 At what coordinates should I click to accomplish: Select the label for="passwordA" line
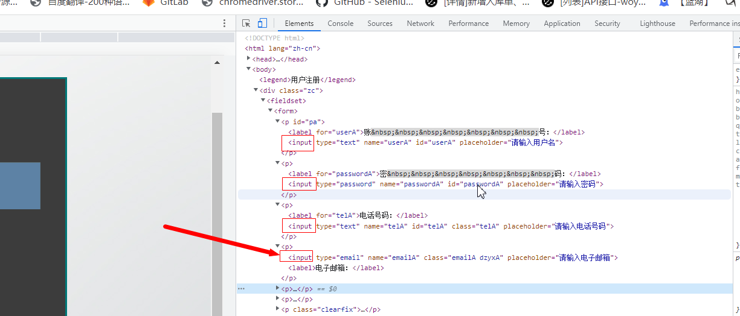pos(444,174)
